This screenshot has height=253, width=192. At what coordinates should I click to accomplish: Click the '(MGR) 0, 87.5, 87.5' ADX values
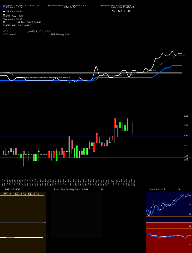click(x=39, y=31)
